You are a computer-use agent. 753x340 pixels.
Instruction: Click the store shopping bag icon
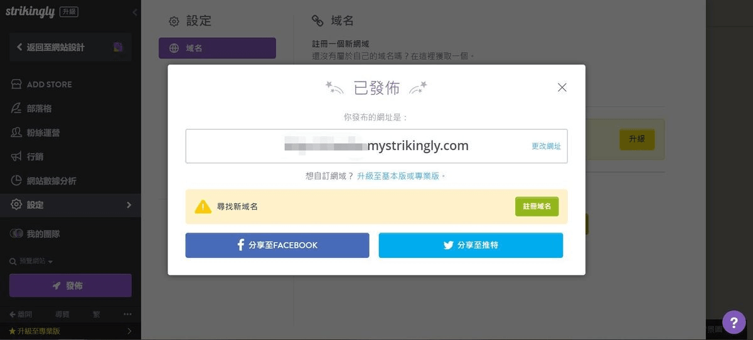coord(16,84)
